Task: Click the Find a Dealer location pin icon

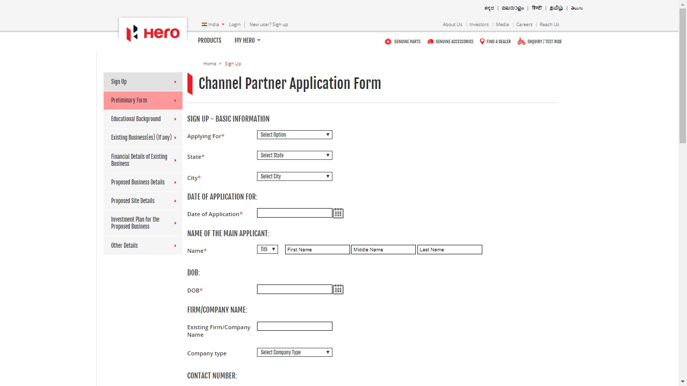Action: (x=482, y=41)
